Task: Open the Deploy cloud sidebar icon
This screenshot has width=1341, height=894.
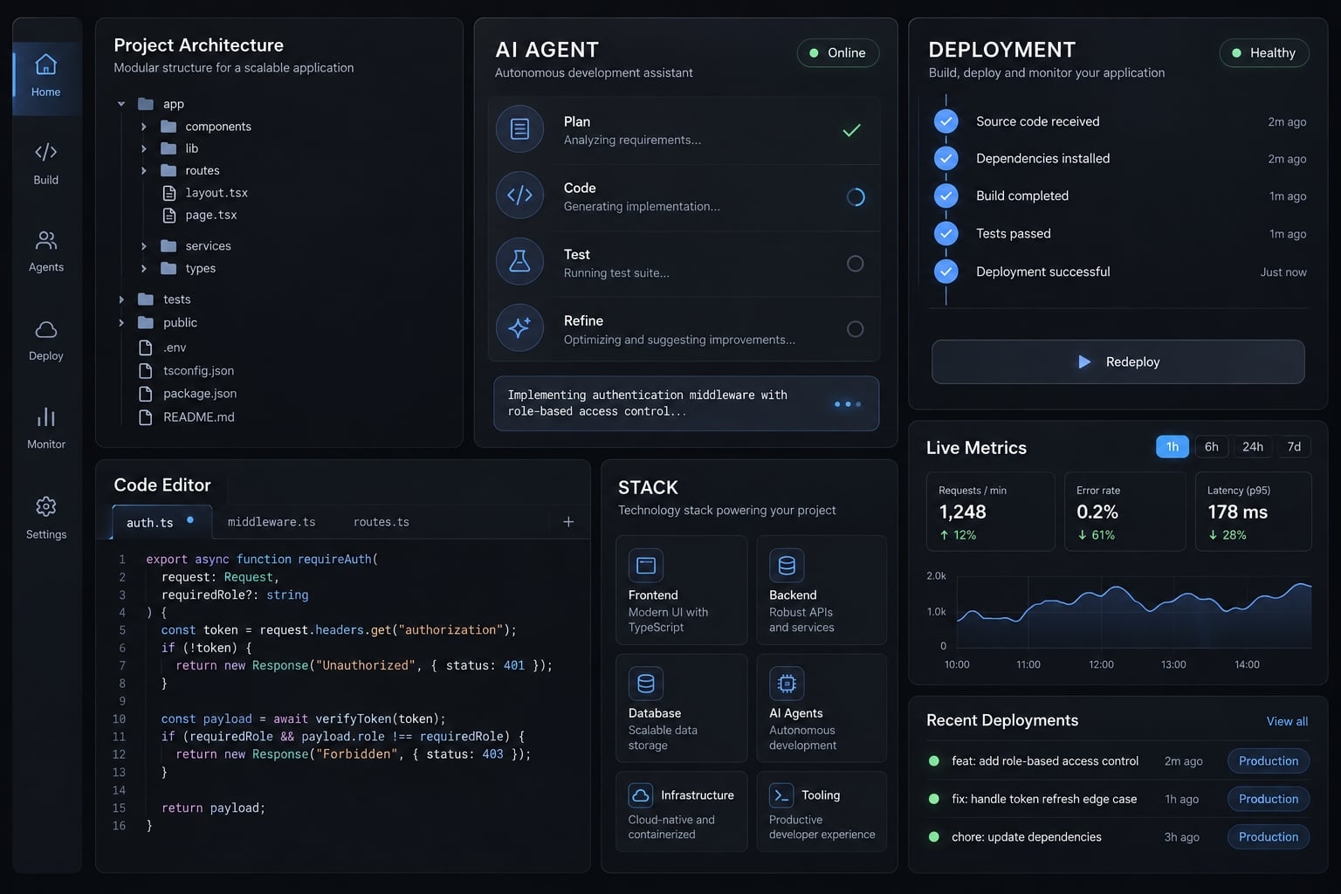Action: [x=46, y=329]
